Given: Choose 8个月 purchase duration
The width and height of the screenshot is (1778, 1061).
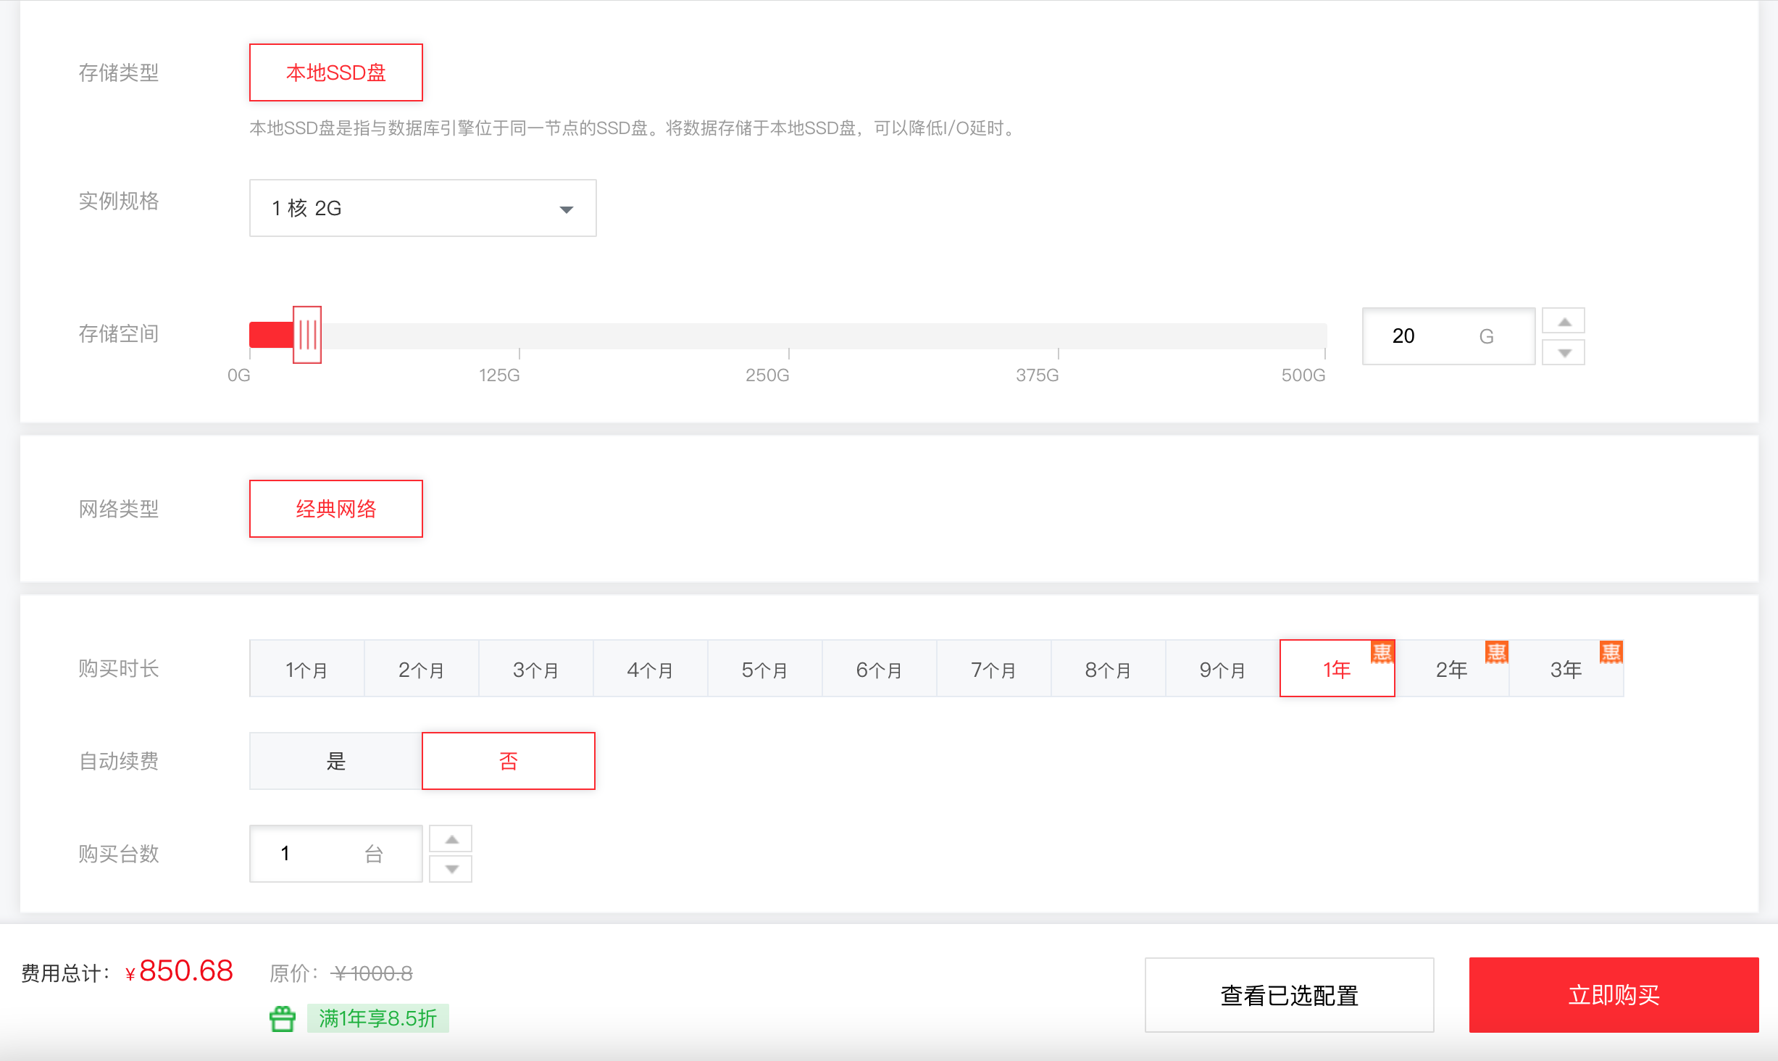Looking at the screenshot, I should pos(1109,669).
